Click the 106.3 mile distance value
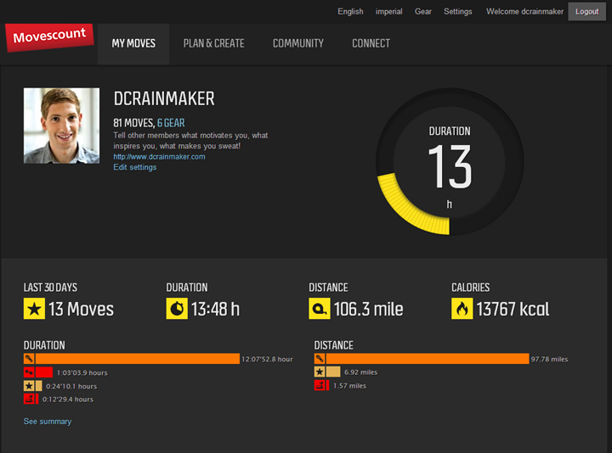 [x=368, y=310]
